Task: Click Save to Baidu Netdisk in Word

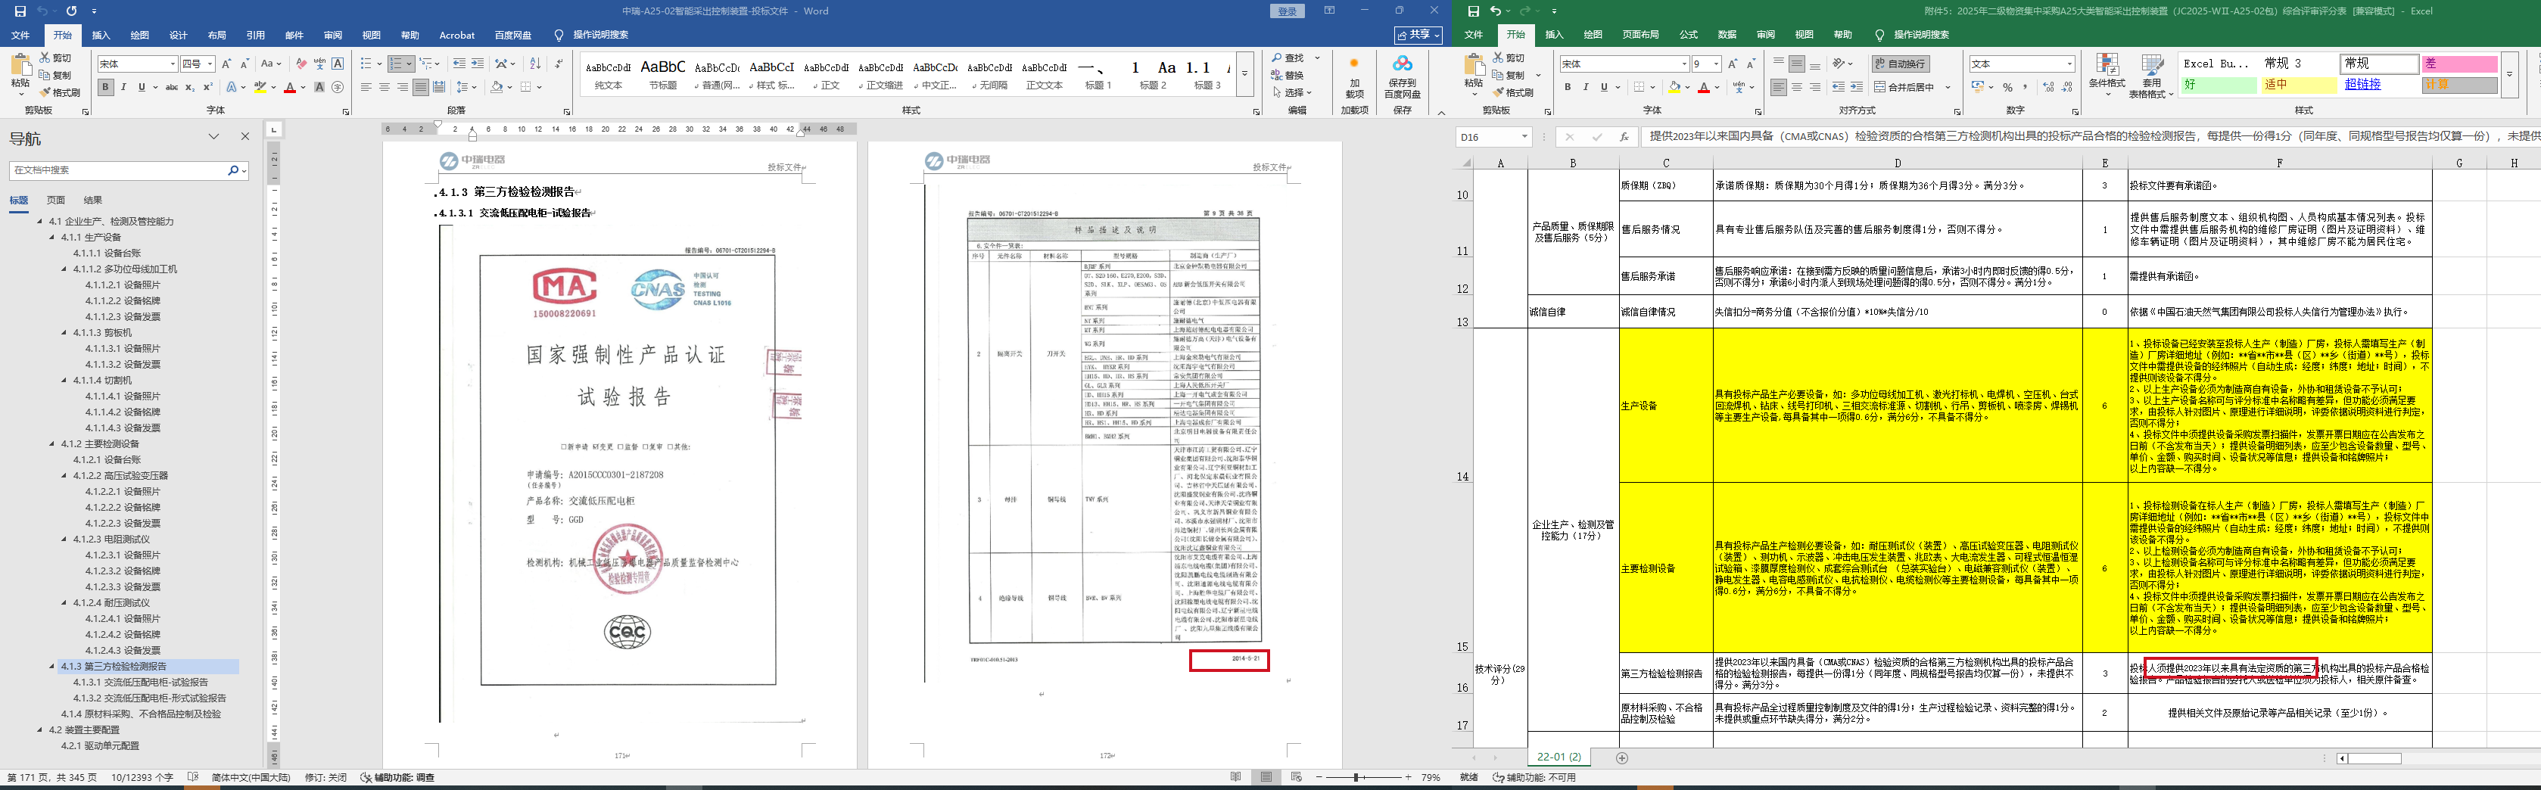Action: 1402,76
